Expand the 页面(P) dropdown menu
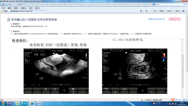This screenshot has width=188, height=106. point(162,11)
